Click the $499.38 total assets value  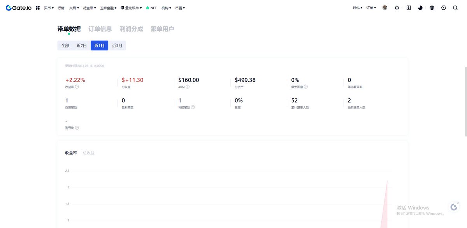click(x=245, y=80)
